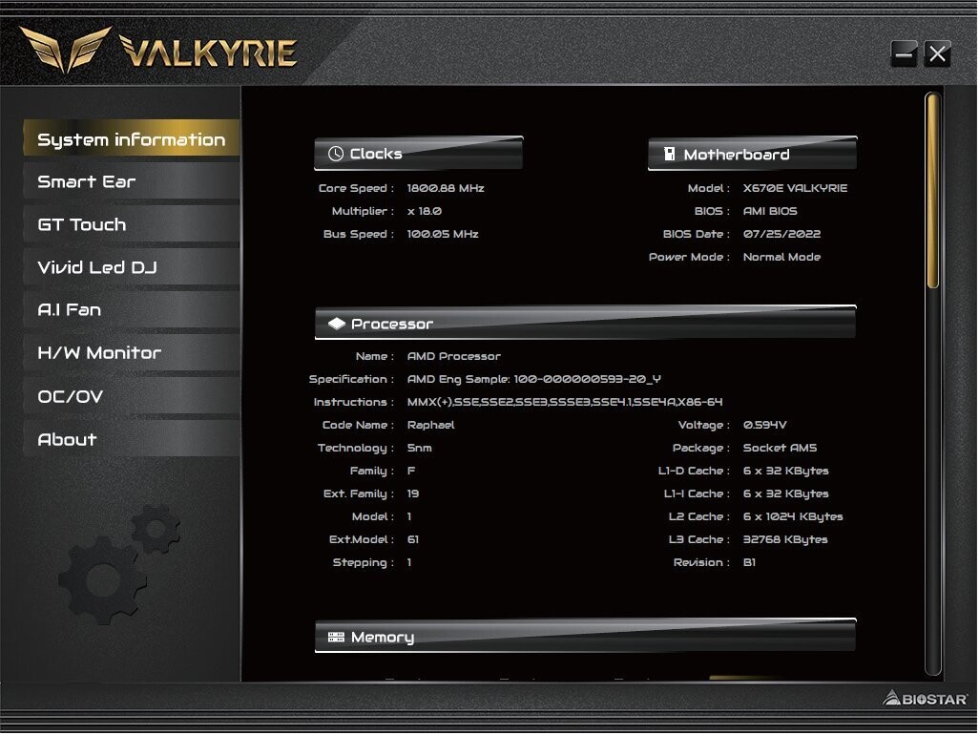Click the Processor section chip icon
979x735 pixels.
tap(337, 324)
